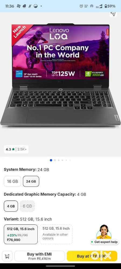Jump to the second image carousel dot

coord(55,160)
